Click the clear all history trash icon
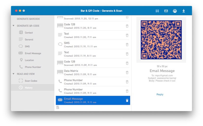Image resolution: width=203 pixels, height=126 pixels. (x=58, y=107)
